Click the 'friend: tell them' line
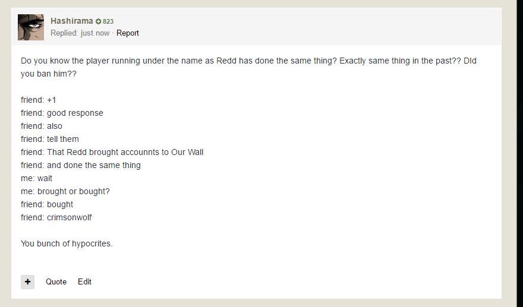Image resolution: width=523 pixels, height=307 pixels. tap(50, 139)
